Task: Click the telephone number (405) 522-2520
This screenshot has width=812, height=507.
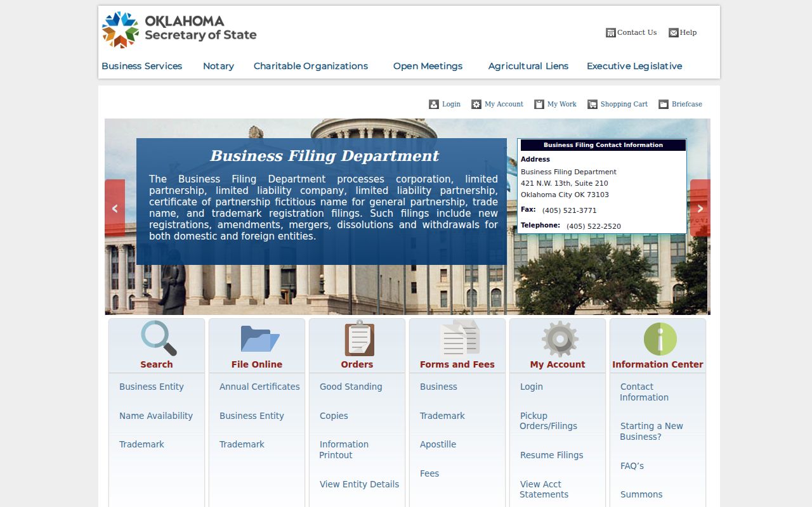Action: pos(594,226)
